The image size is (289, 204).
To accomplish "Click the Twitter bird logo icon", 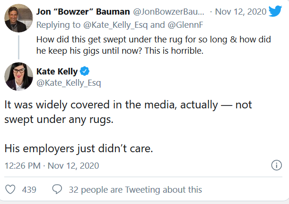I will coord(275,11).
